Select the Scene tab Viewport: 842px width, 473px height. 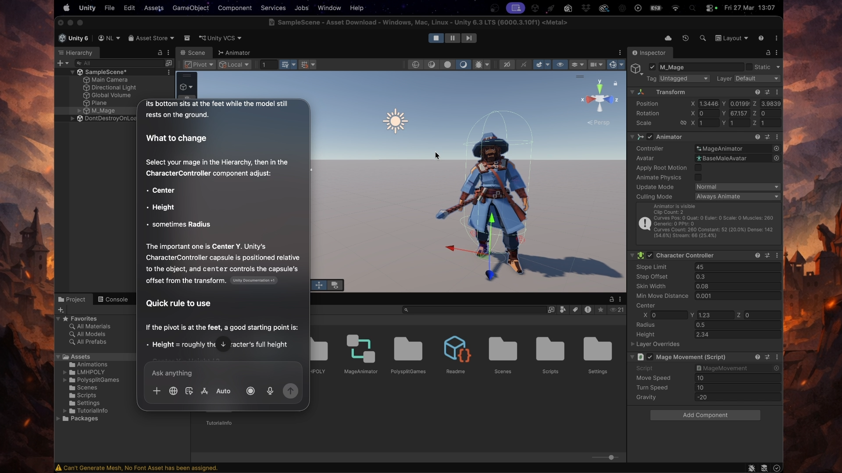tap(193, 53)
